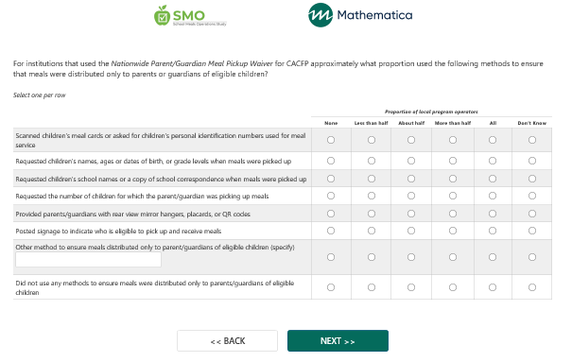Select All for requested children's names row
The width and height of the screenshot is (572, 362).
(493, 161)
